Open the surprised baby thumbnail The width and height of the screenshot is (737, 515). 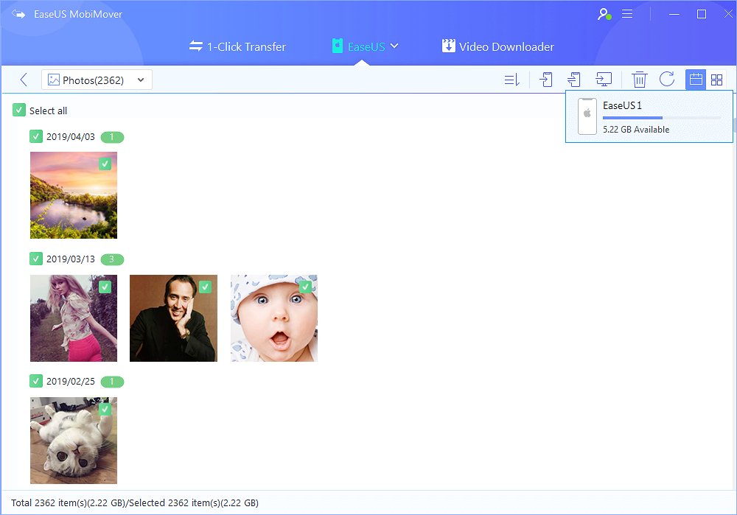(274, 318)
